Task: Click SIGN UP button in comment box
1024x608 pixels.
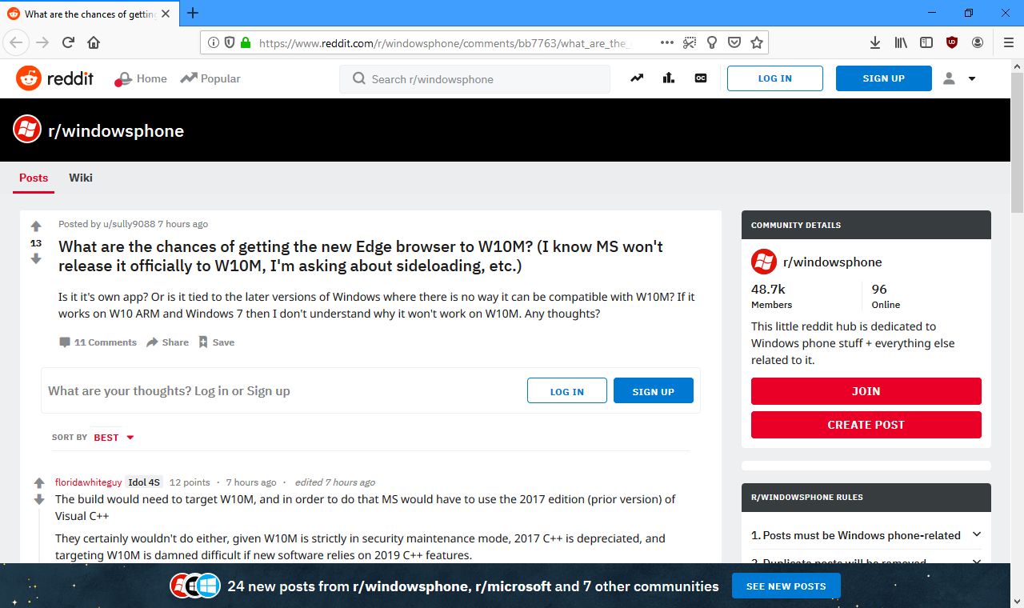Action: point(654,391)
